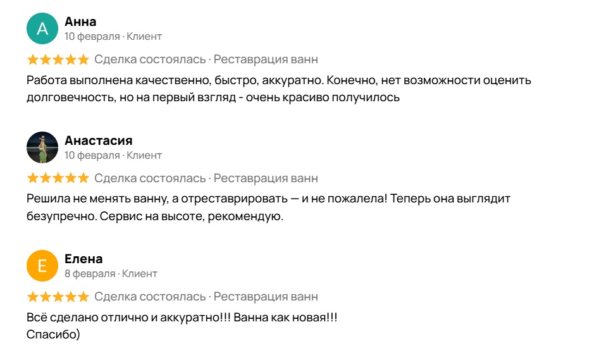Click the five-star rating in Elena's review
The height and width of the screenshot is (353, 611).
[x=58, y=297]
